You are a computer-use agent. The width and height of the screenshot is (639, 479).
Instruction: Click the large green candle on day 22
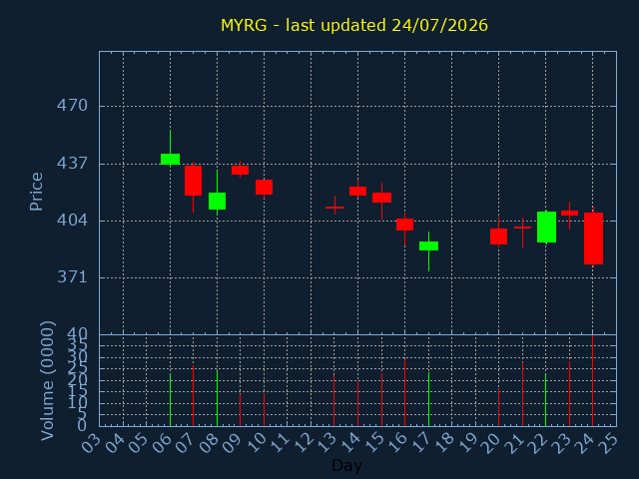(546, 227)
